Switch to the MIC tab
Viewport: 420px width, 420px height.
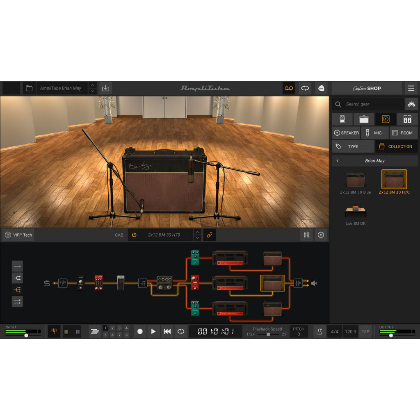pos(374,132)
